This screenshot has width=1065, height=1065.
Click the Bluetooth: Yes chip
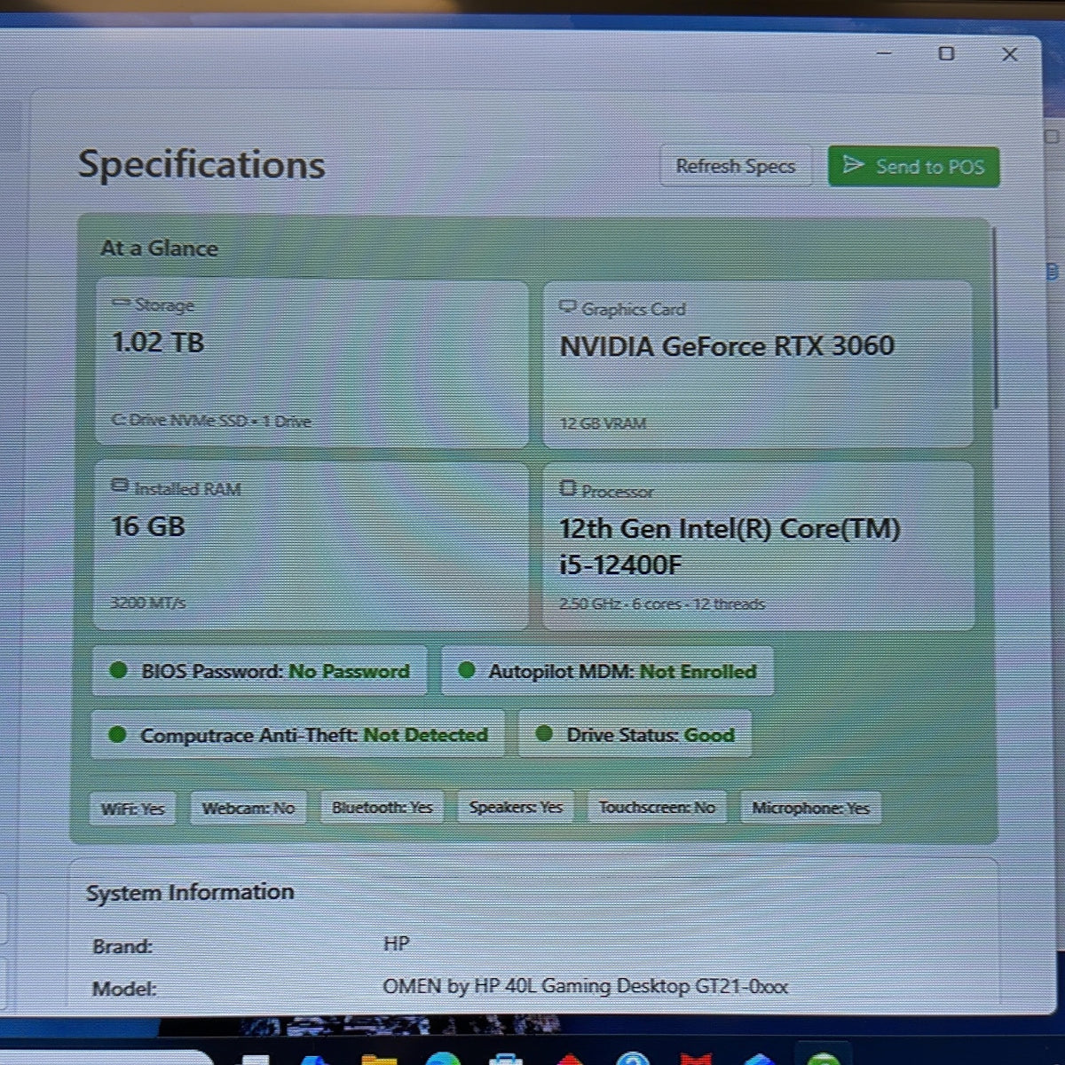pos(382,808)
